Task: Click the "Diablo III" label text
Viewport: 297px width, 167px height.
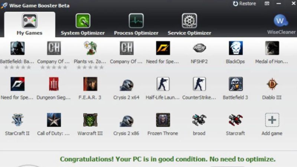Action: (x=272, y=98)
